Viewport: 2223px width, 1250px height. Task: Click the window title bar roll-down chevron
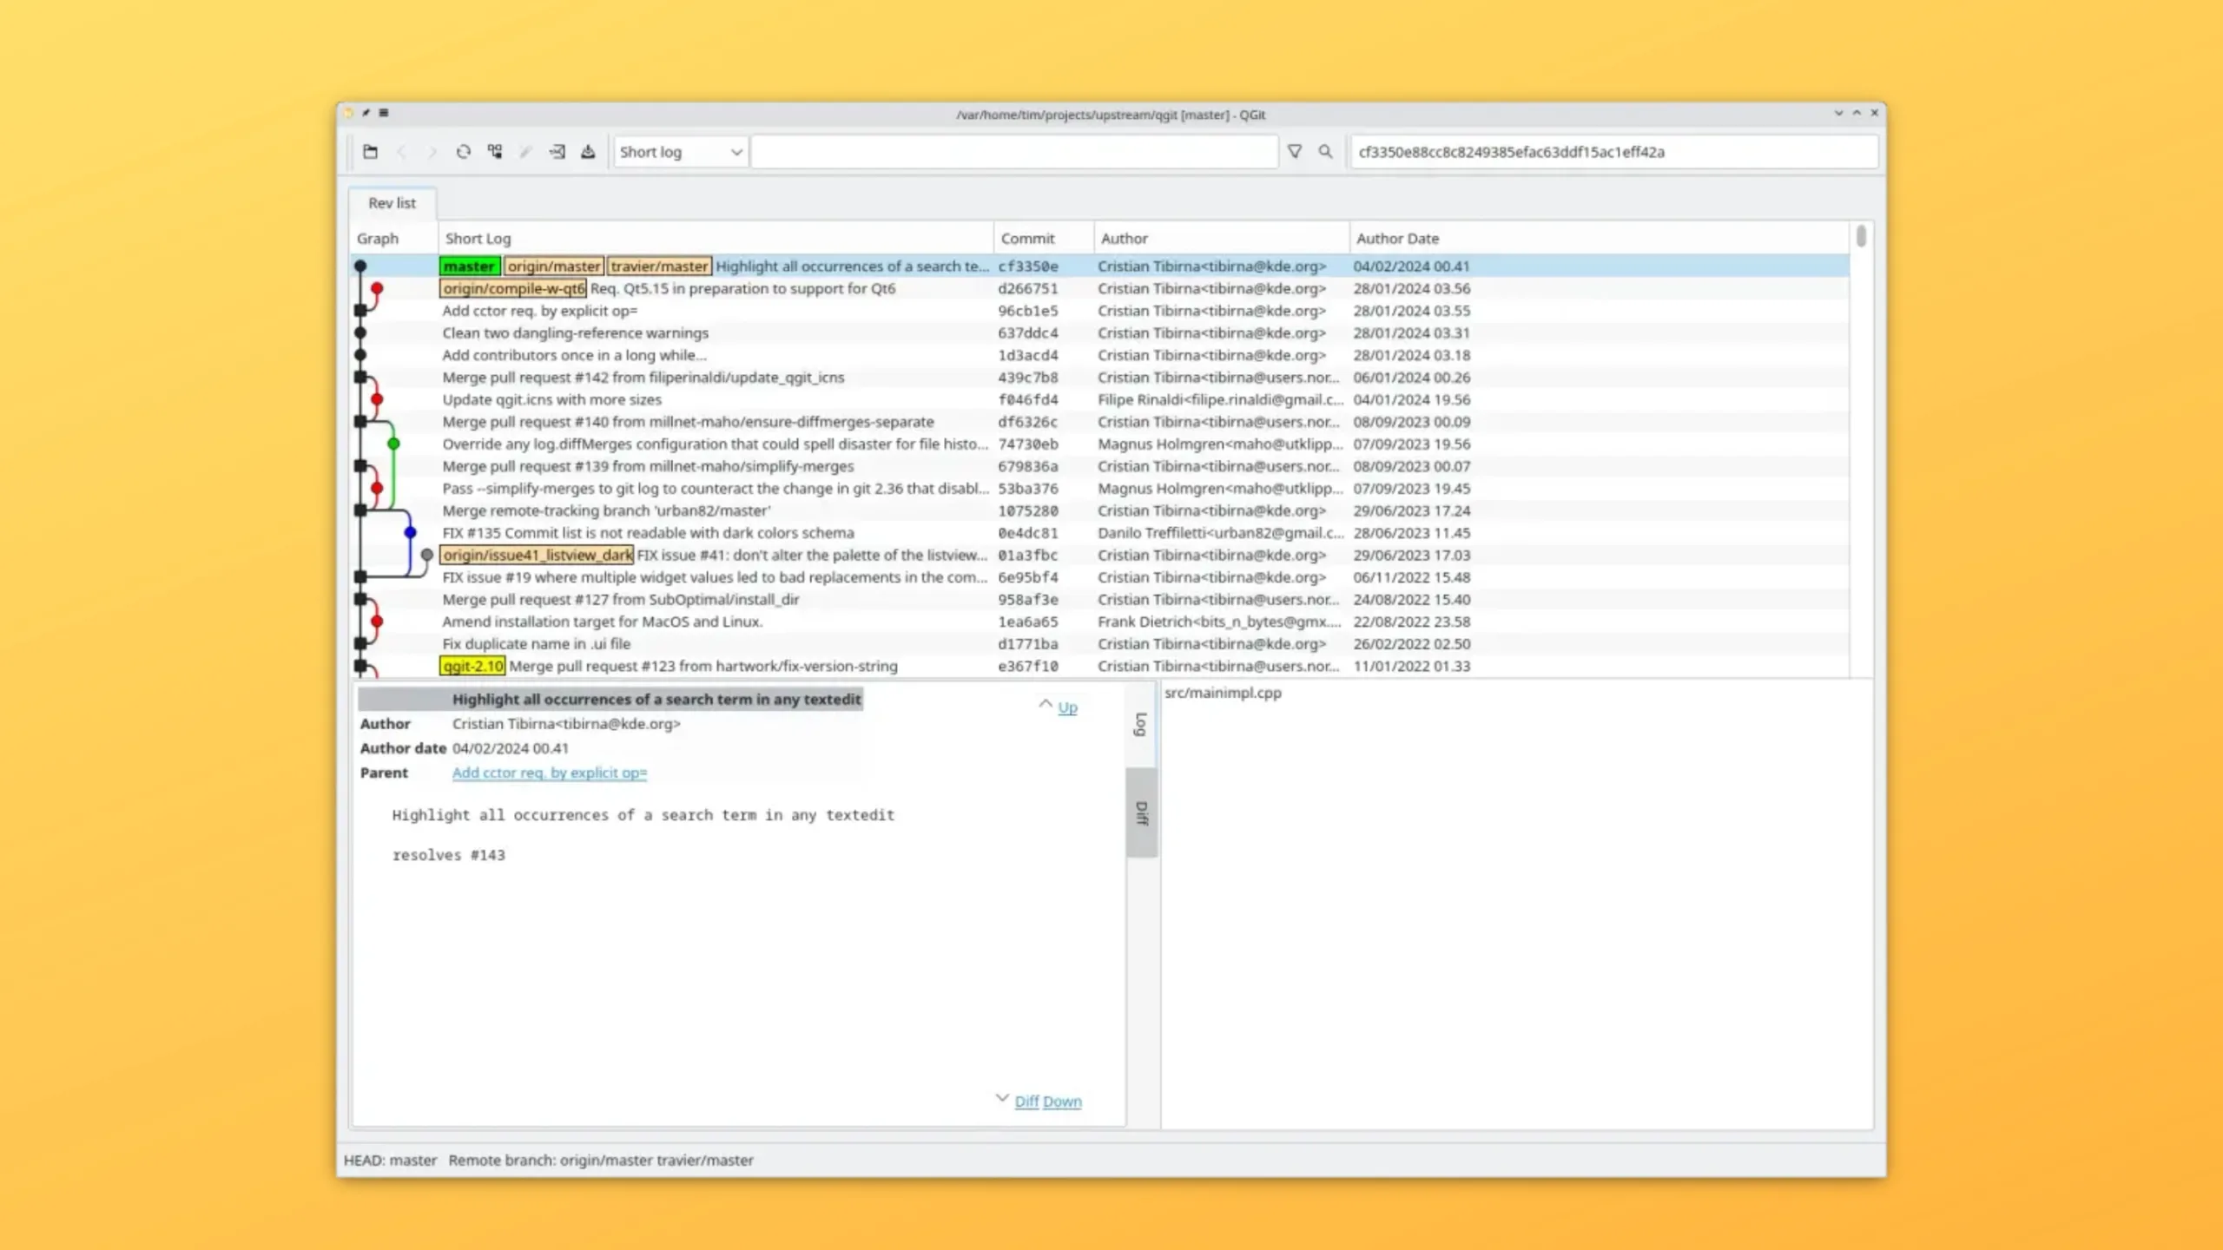point(1838,113)
